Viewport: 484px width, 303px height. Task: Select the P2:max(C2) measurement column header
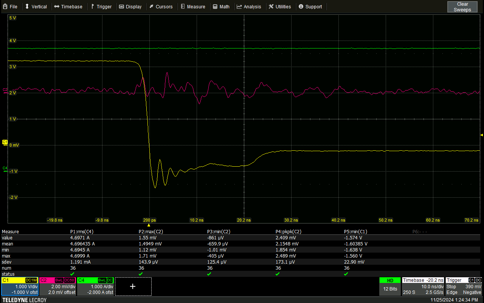(150, 232)
